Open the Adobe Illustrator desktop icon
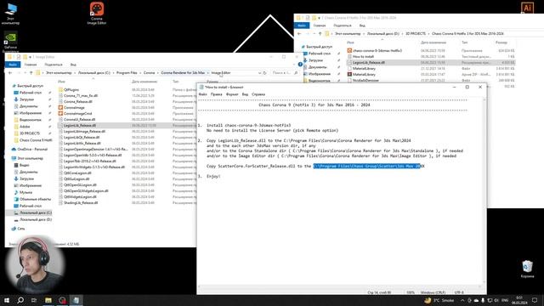Viewport: 544px width, 306px height. click(x=527, y=8)
